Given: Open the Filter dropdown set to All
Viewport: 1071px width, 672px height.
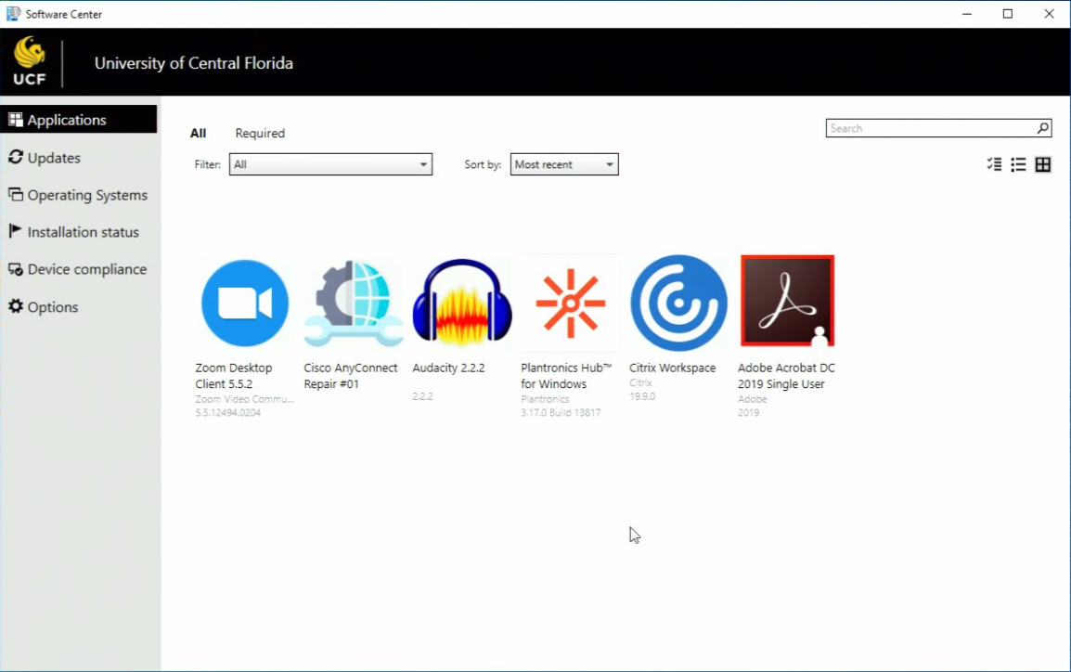Looking at the screenshot, I should tap(330, 164).
